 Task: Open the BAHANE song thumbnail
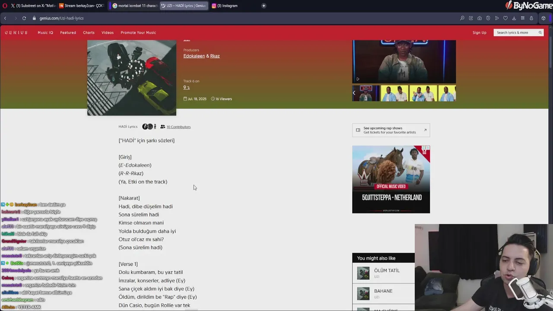pos(363,294)
